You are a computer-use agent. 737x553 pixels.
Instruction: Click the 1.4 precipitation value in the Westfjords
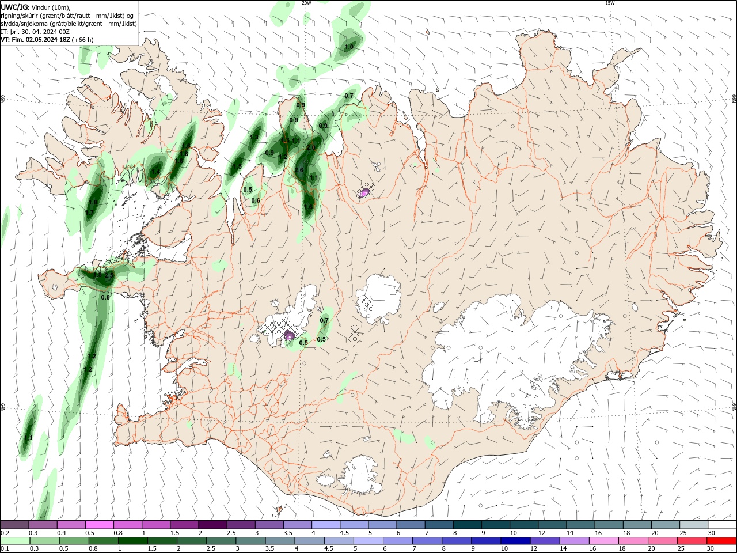tap(155, 171)
